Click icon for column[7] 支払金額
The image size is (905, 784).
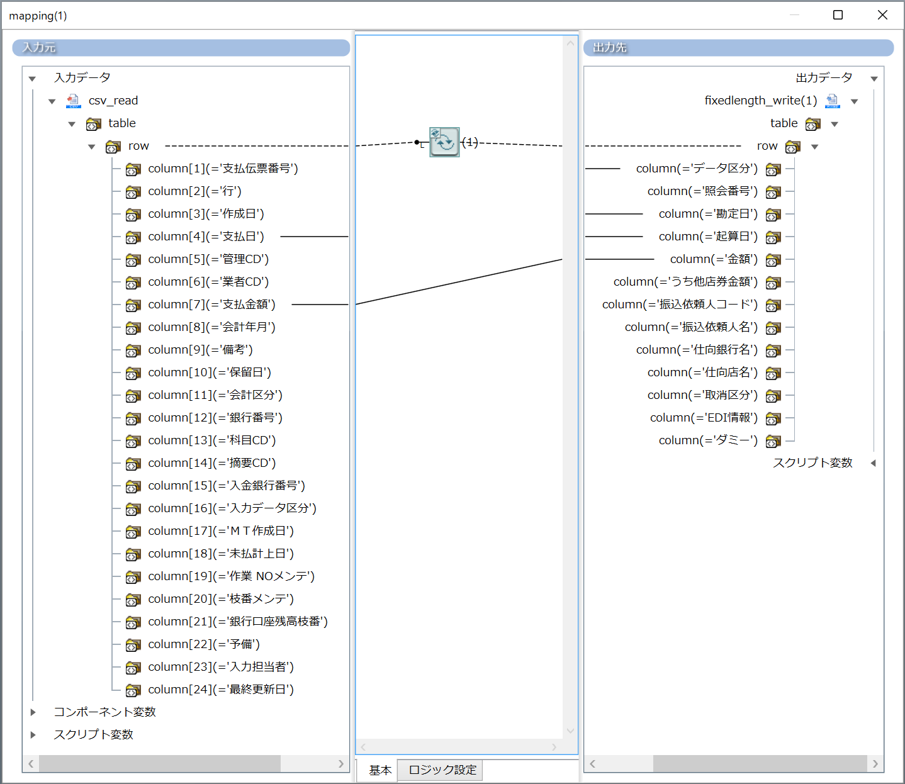[133, 305]
